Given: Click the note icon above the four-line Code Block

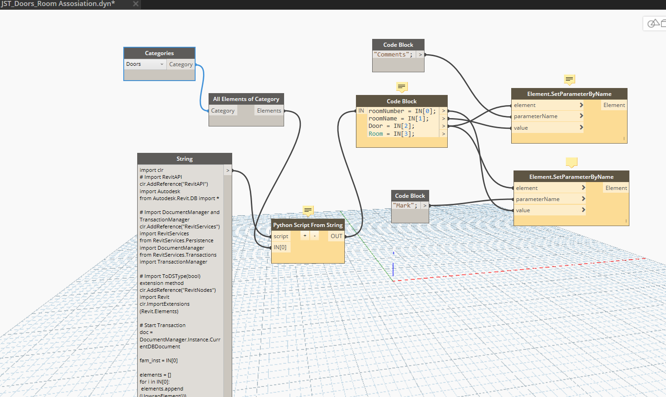Looking at the screenshot, I should tap(402, 87).
